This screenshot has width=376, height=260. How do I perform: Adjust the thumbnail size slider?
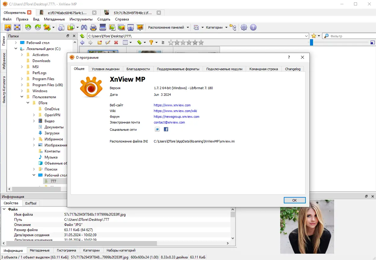[x=312, y=42]
